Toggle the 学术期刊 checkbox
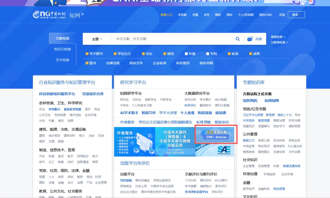The width and height of the screenshot is (330, 198). pyautogui.click(x=87, y=54)
